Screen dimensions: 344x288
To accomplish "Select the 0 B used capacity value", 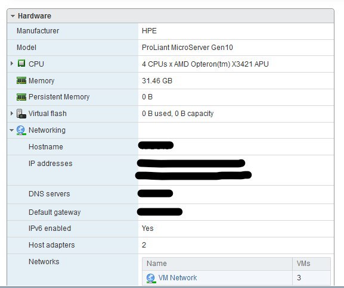I will (x=178, y=114).
